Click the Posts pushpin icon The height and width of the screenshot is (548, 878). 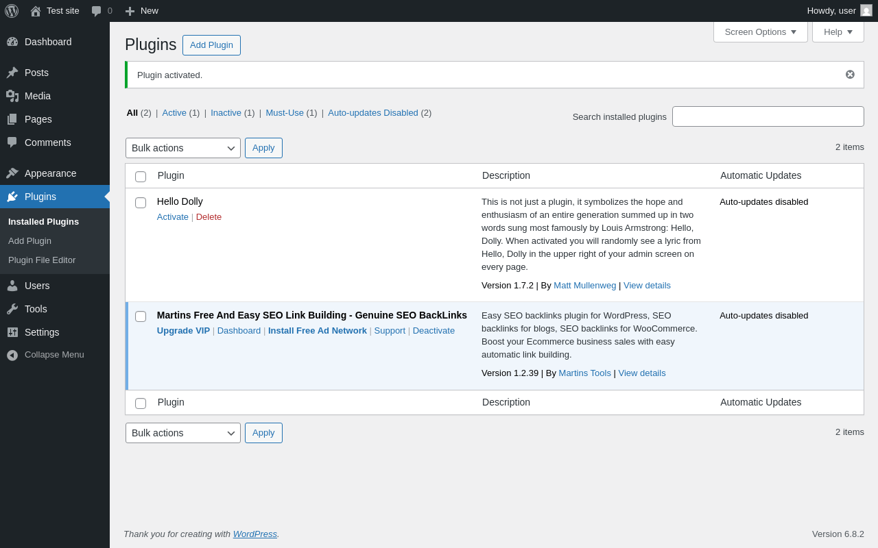pos(12,73)
